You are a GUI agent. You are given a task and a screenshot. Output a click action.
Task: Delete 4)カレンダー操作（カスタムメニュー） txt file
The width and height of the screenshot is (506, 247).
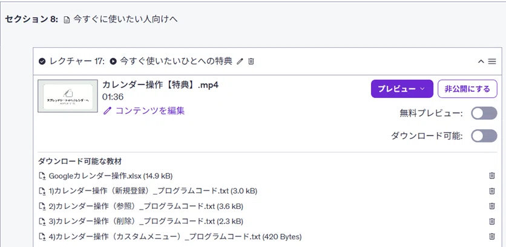coord(492,236)
